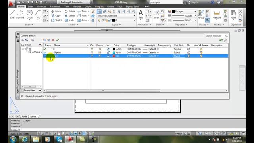Image resolution: width=254 pixels, height=143 pixels.
Task: Click the Rotate tool
Action: pos(70,12)
